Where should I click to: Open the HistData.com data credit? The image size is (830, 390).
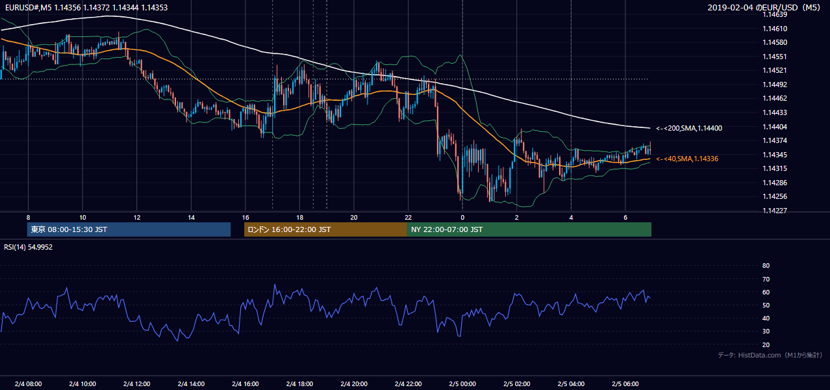770,355
